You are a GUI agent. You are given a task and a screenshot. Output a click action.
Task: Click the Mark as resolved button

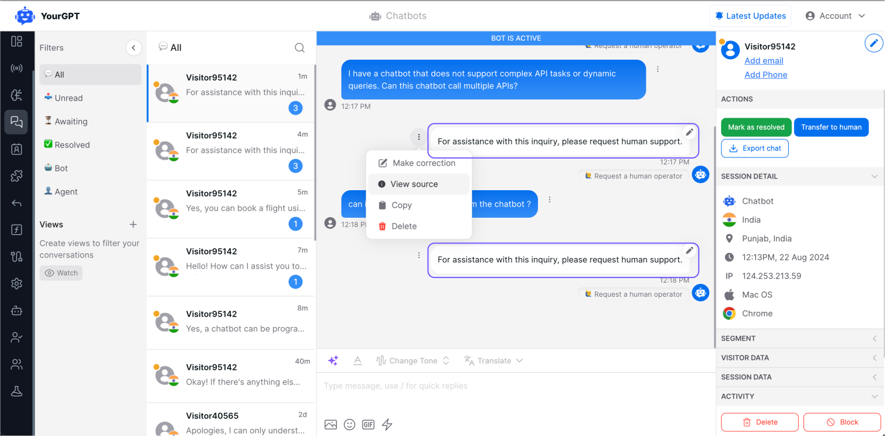click(755, 127)
